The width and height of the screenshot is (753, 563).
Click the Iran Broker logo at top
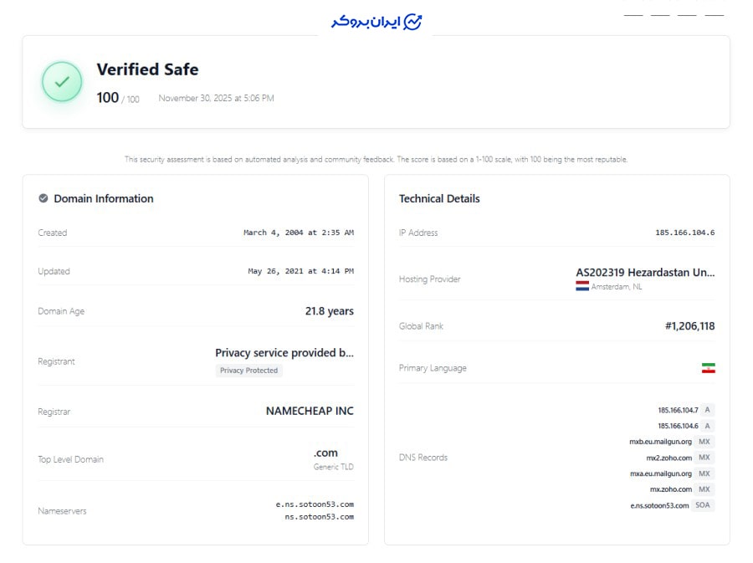[x=376, y=22]
